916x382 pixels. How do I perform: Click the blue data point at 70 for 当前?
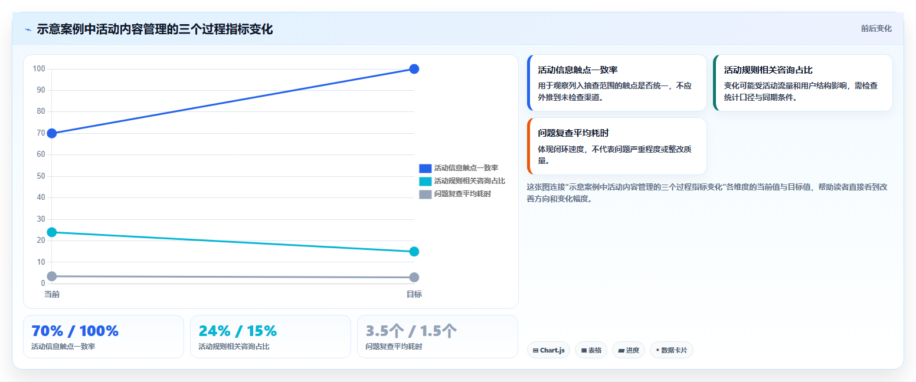52,133
